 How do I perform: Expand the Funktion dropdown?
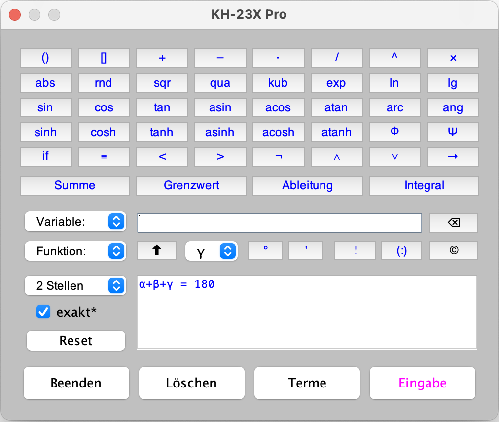pos(75,251)
